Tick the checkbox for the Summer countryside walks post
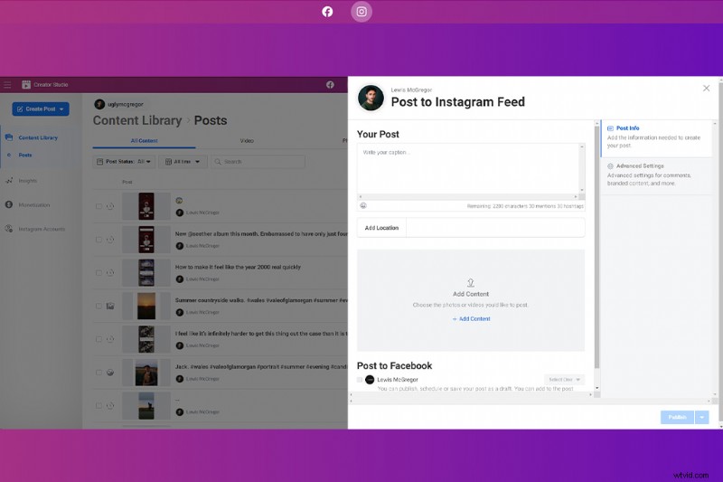Viewport: 723px width, 482px height. (x=99, y=306)
